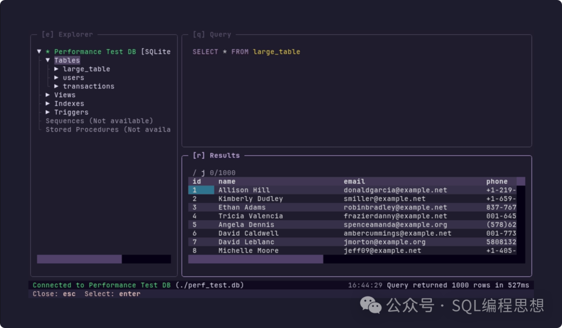
Task: Expand the Views node arrow
Action: click(48, 95)
